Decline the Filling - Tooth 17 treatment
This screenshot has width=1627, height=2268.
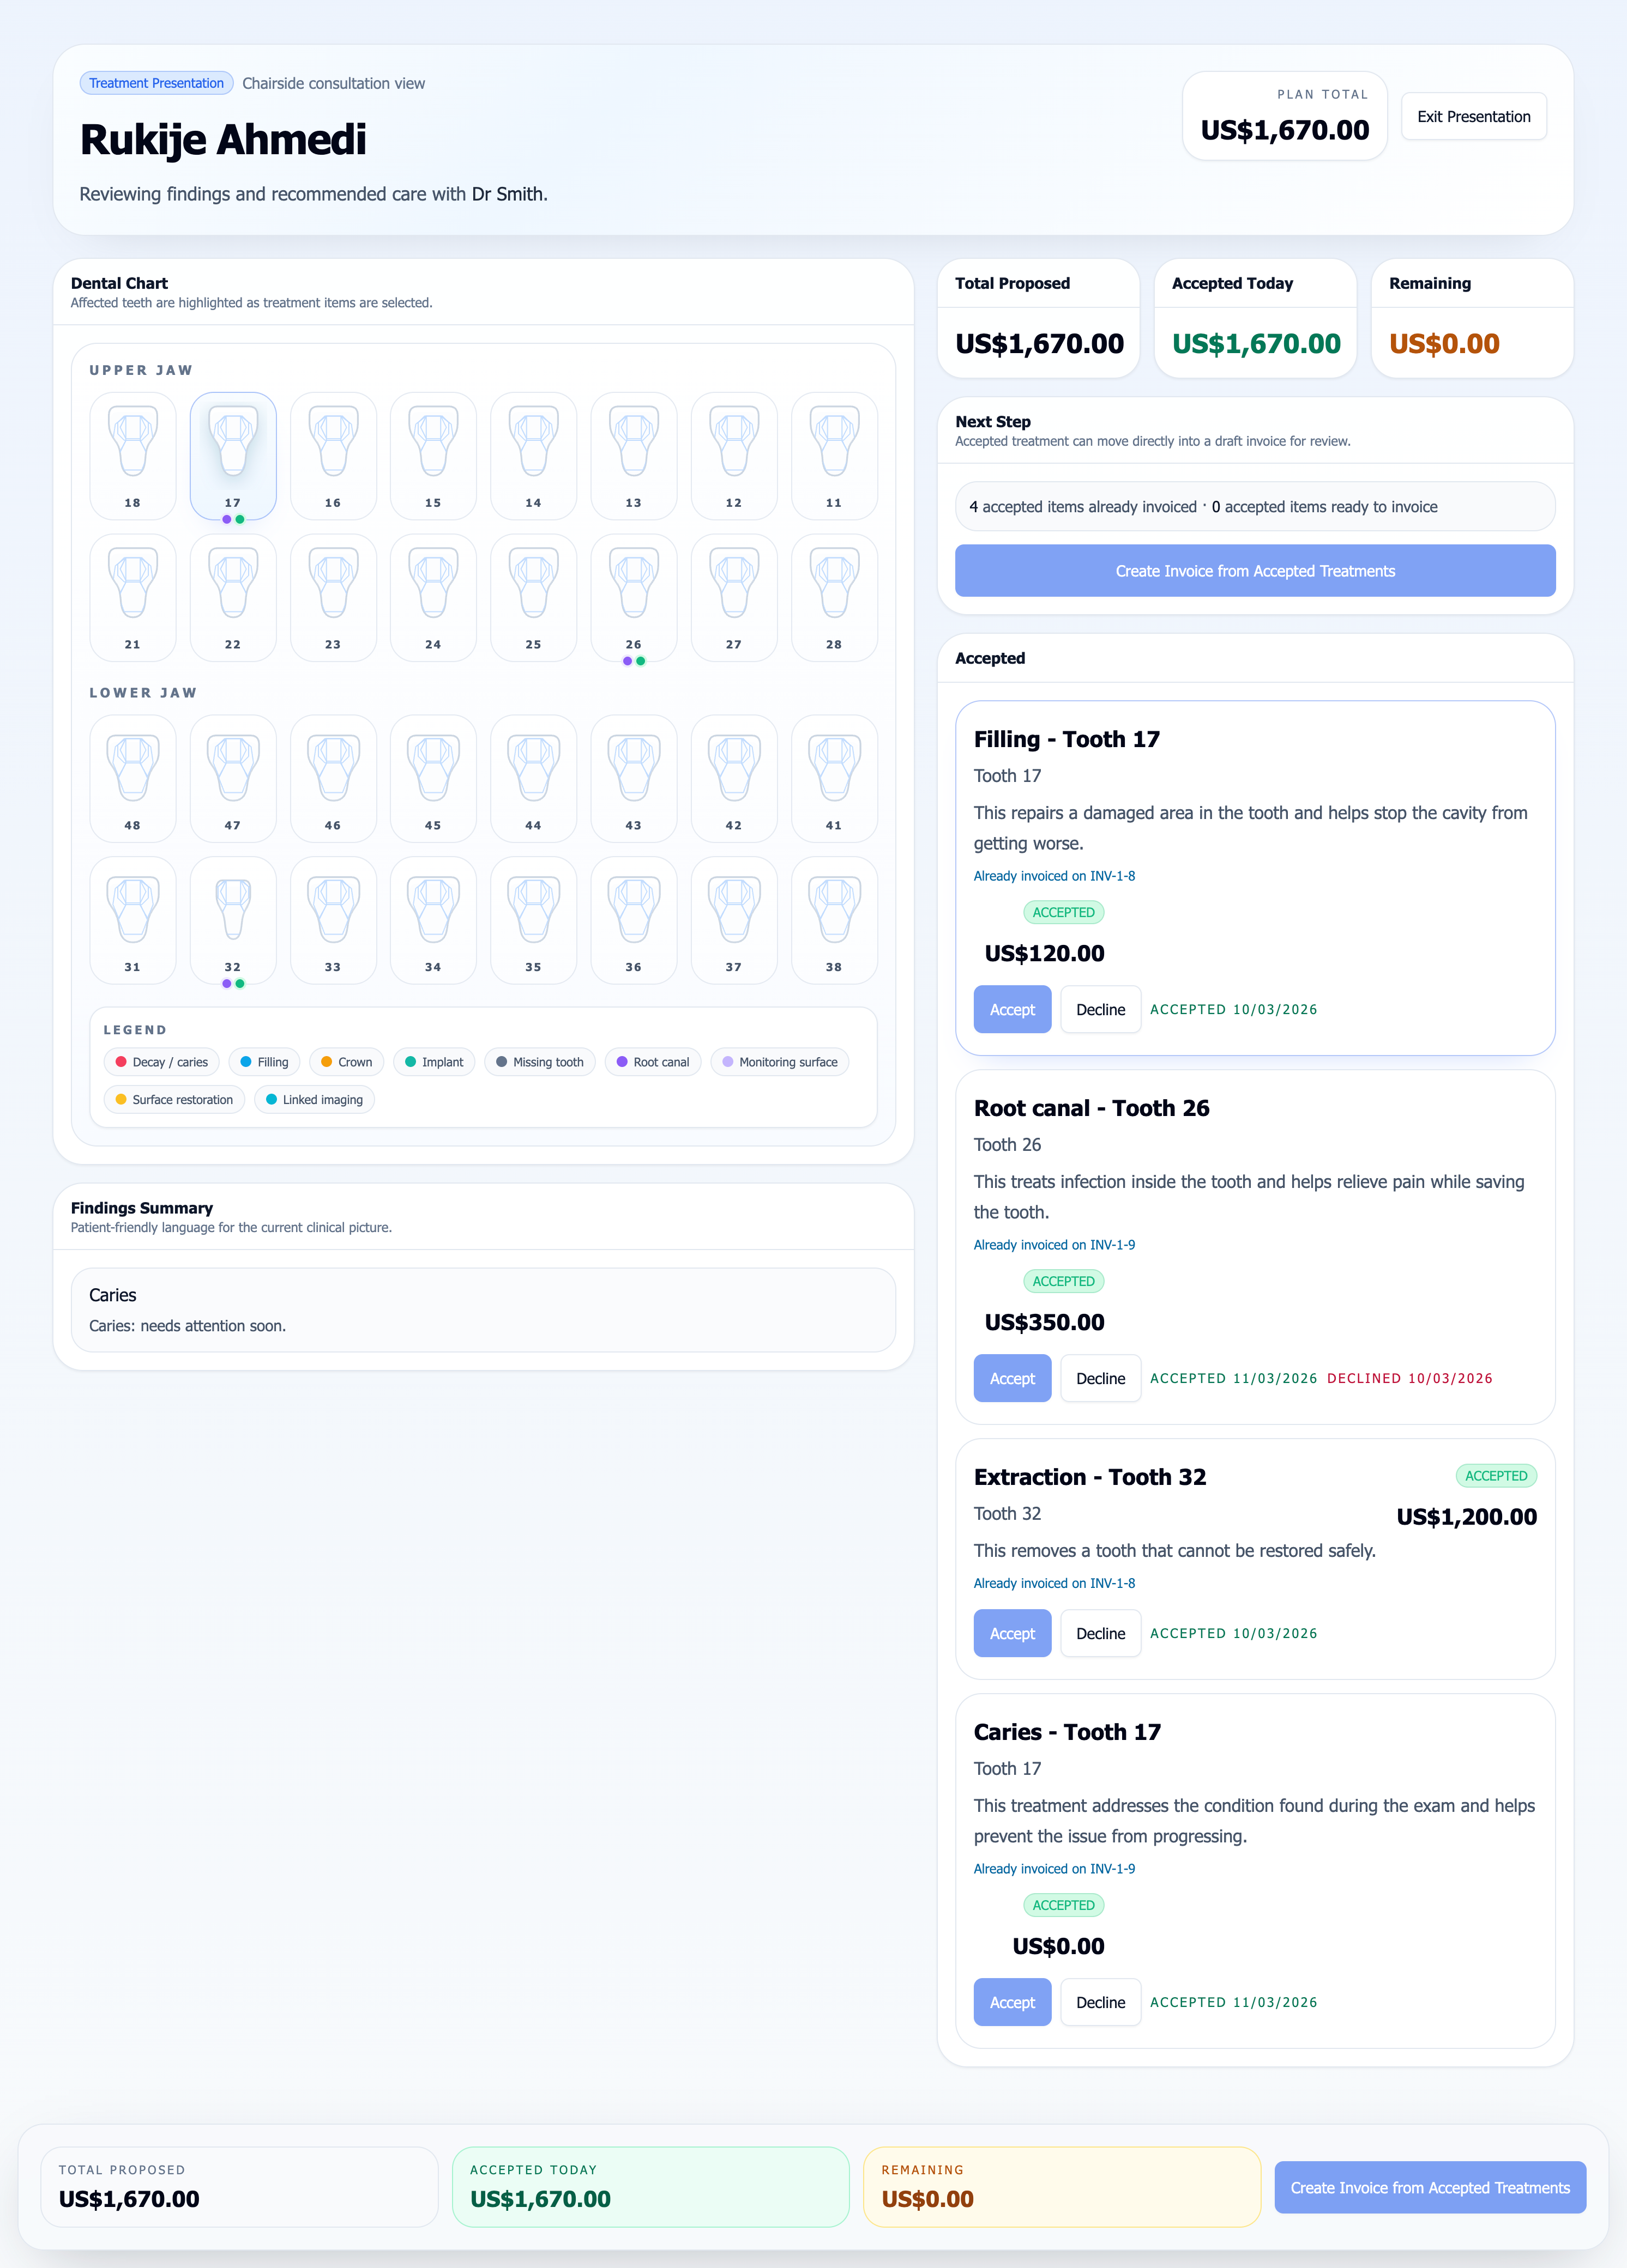tap(1100, 1009)
